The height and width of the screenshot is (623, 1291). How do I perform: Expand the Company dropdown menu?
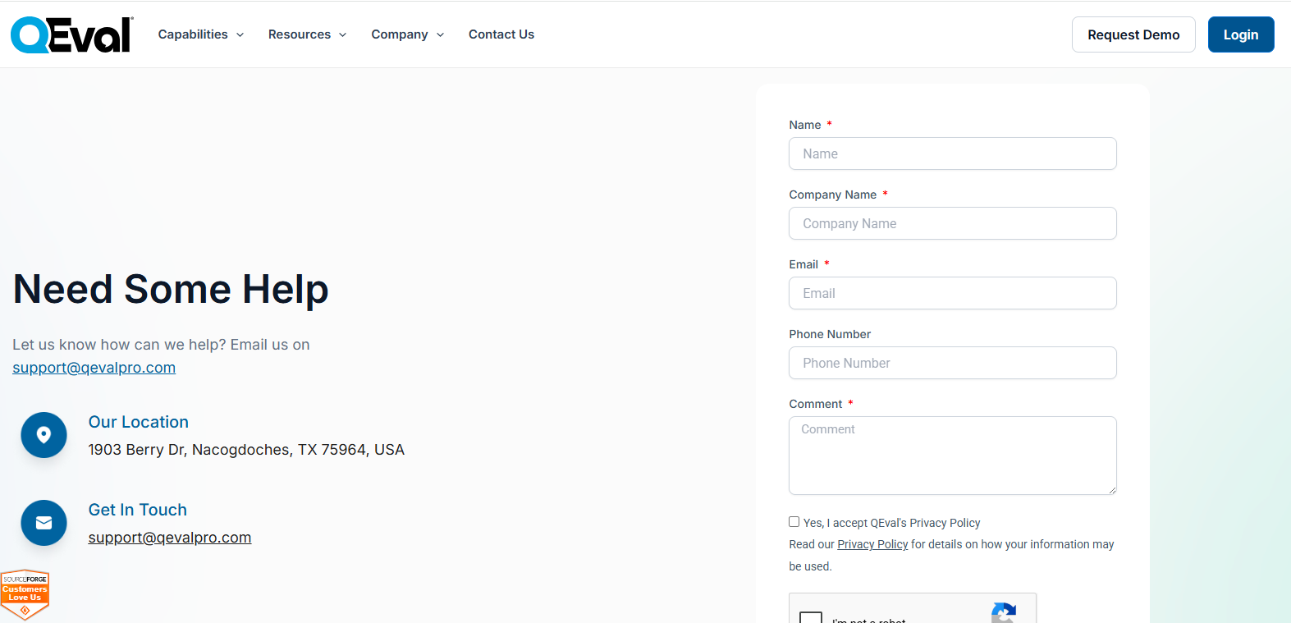(407, 34)
